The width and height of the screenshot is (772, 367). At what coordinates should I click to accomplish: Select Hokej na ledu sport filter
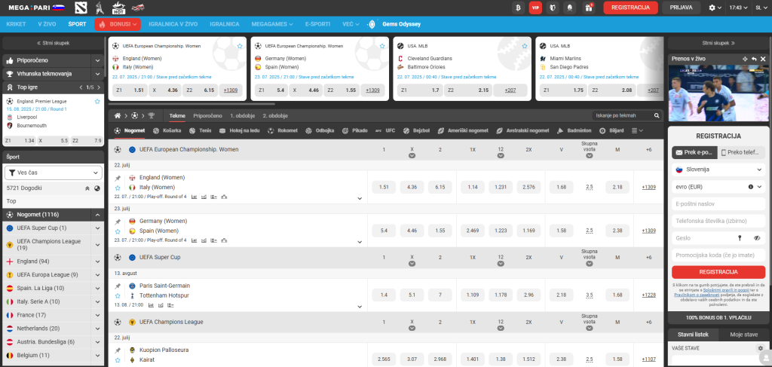[239, 131]
